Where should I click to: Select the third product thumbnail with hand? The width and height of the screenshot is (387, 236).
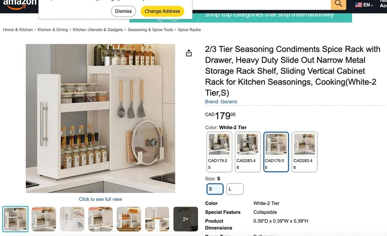click(x=72, y=219)
